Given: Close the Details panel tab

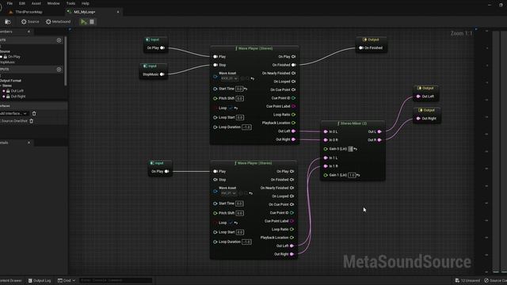Looking at the screenshot, I should tap(29, 142).
